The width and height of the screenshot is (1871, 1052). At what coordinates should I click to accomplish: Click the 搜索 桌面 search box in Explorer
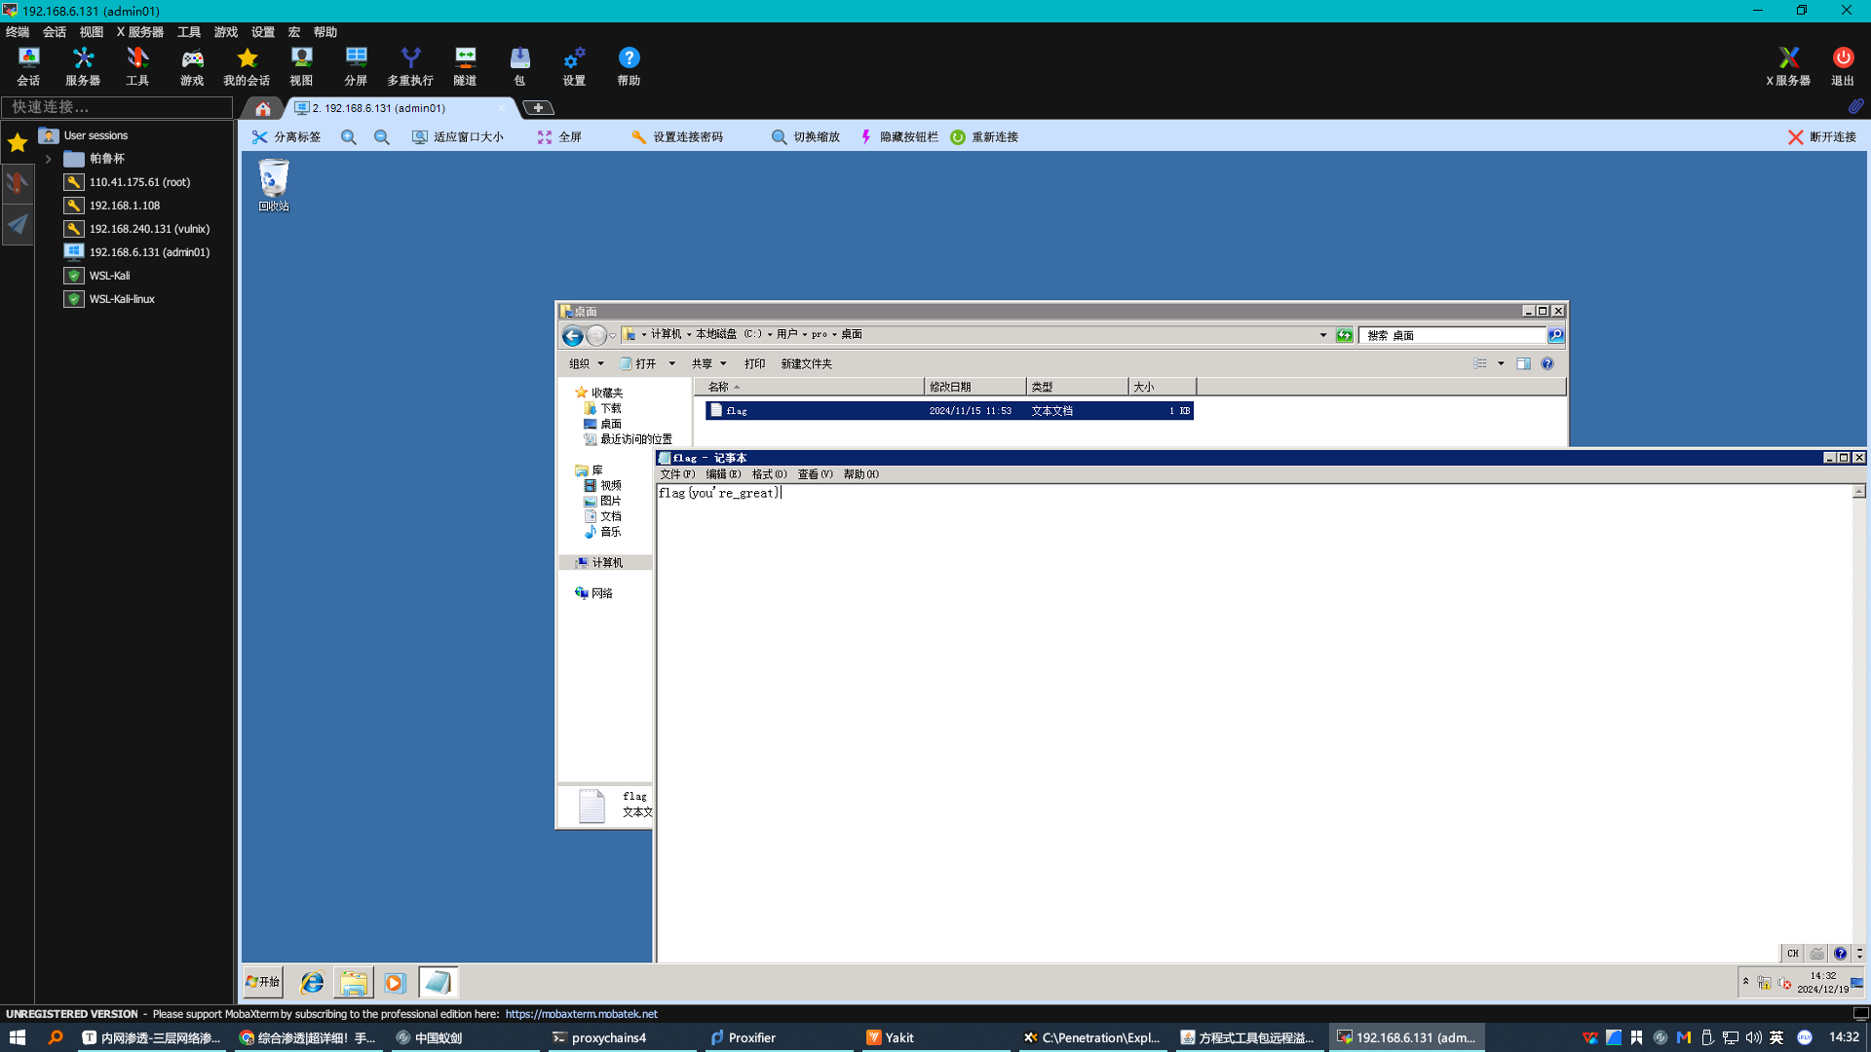[1452, 335]
